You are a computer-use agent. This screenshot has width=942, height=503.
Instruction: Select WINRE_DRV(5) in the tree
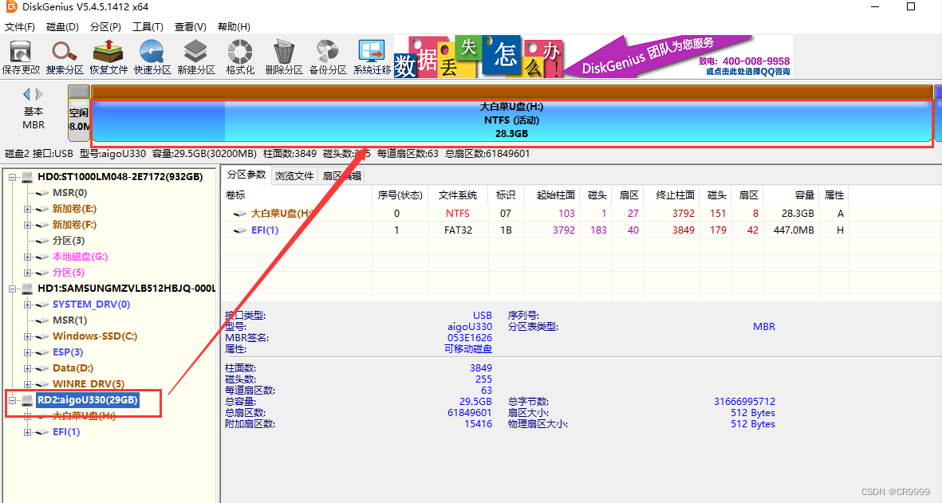89,383
